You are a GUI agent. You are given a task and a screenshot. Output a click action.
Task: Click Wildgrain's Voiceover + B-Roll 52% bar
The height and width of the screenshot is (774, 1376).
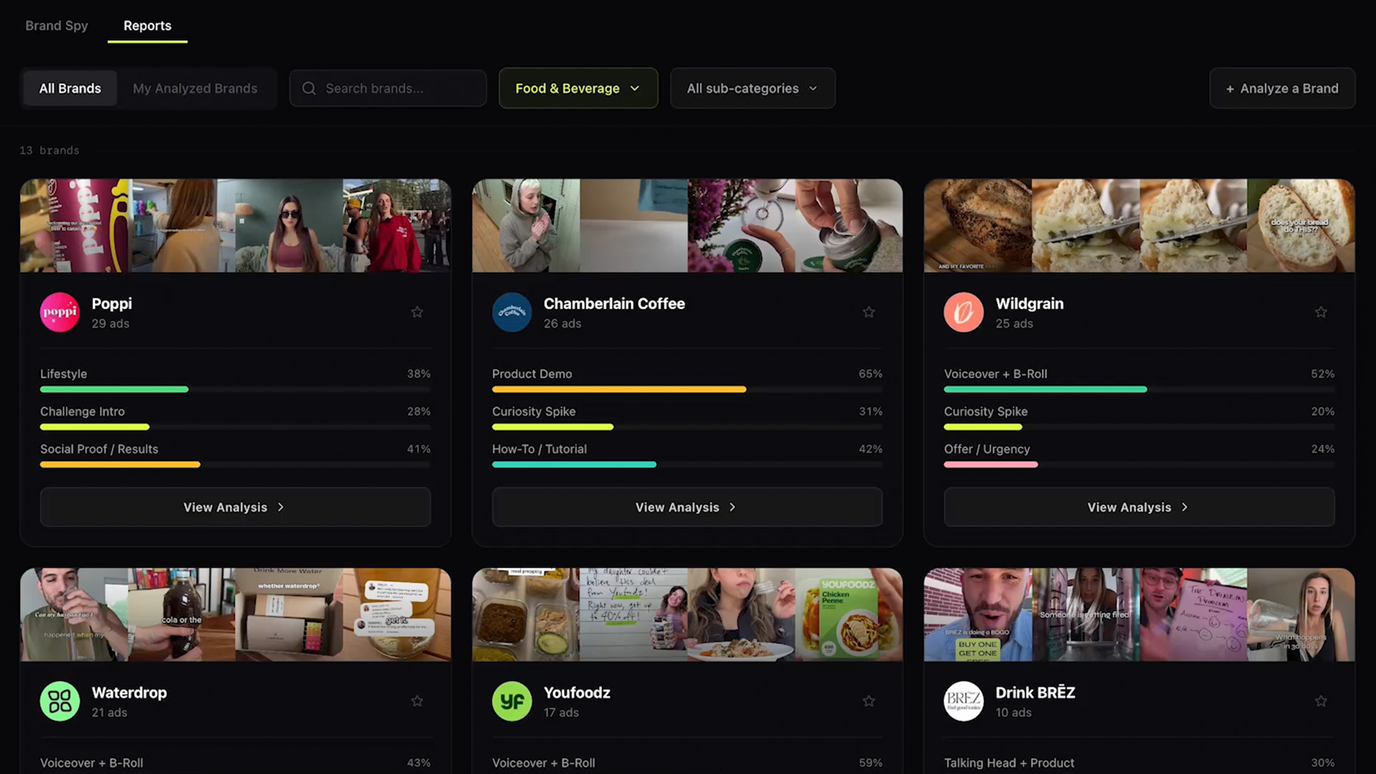[x=1139, y=389]
